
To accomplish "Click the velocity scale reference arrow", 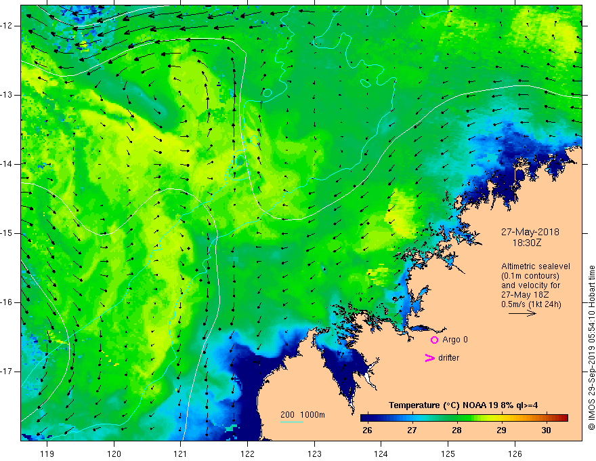I will 522,313.
